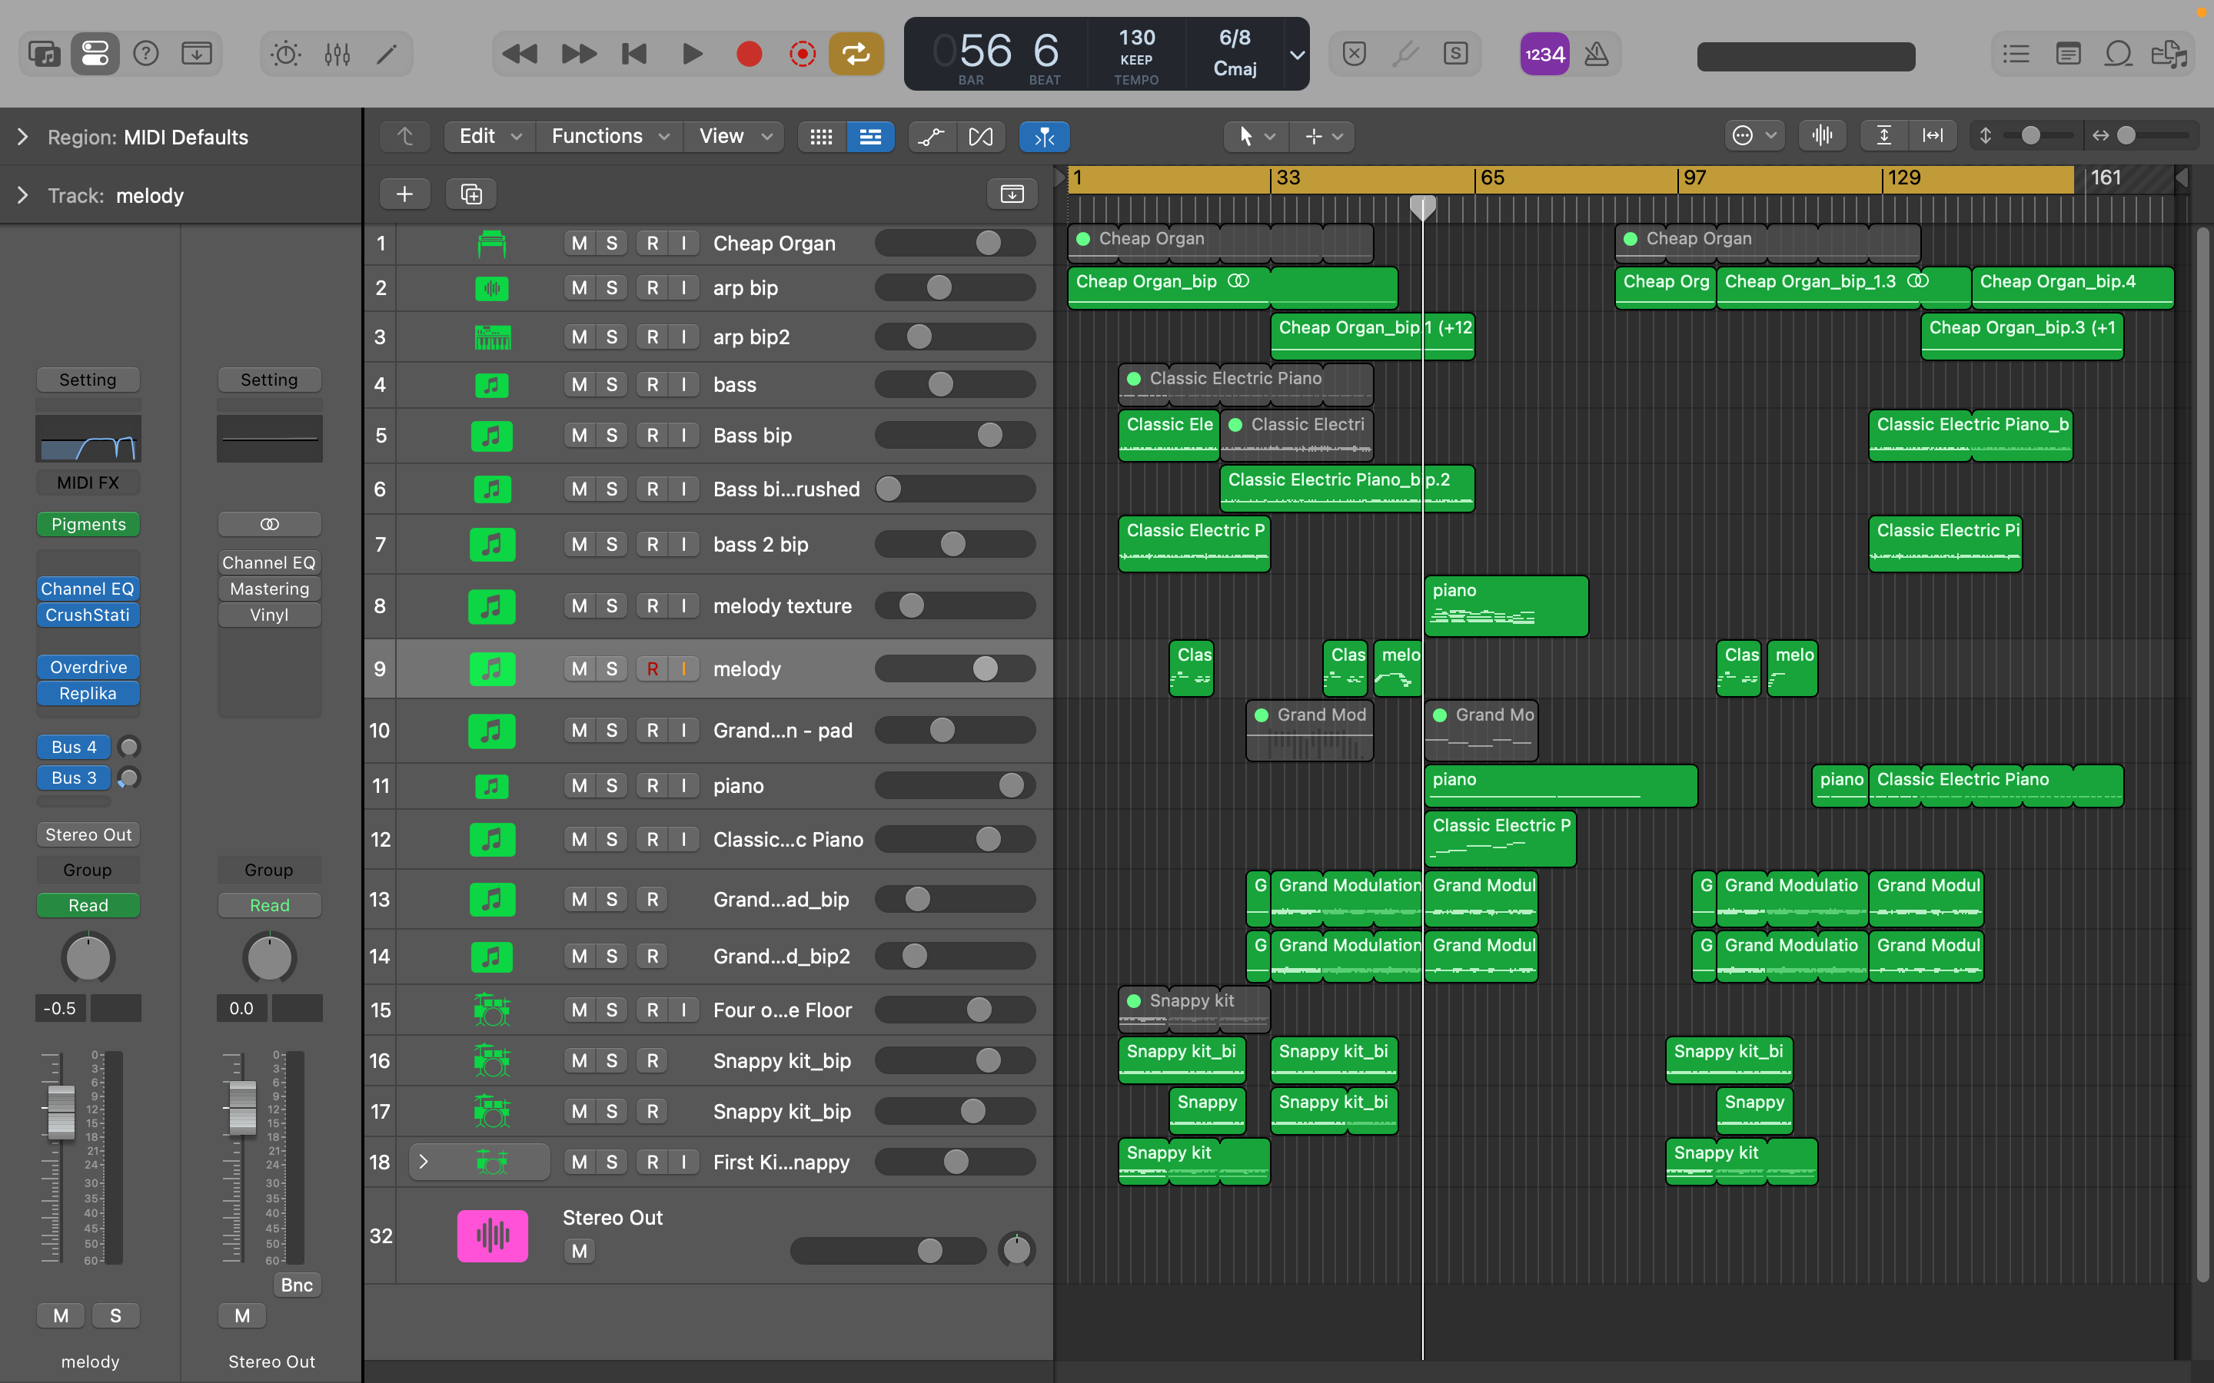Open the Mixer from control bar

click(x=337, y=55)
